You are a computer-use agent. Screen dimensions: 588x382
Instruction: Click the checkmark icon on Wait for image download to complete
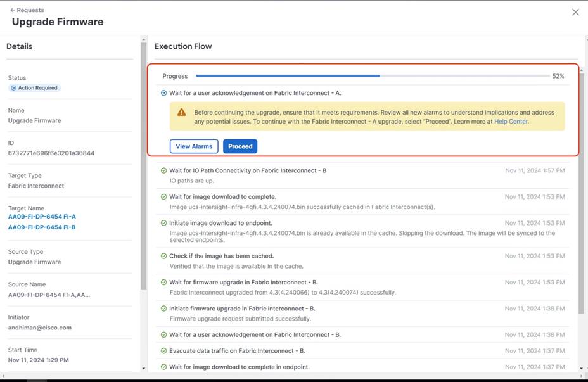pyautogui.click(x=162, y=197)
